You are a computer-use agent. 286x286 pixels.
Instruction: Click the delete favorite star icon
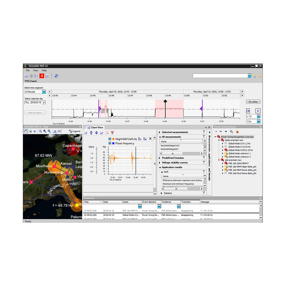coord(260,76)
